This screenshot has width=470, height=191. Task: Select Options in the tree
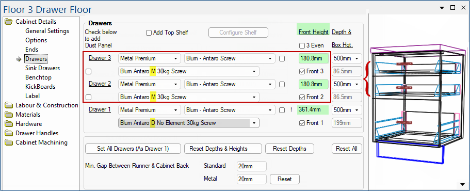36,40
